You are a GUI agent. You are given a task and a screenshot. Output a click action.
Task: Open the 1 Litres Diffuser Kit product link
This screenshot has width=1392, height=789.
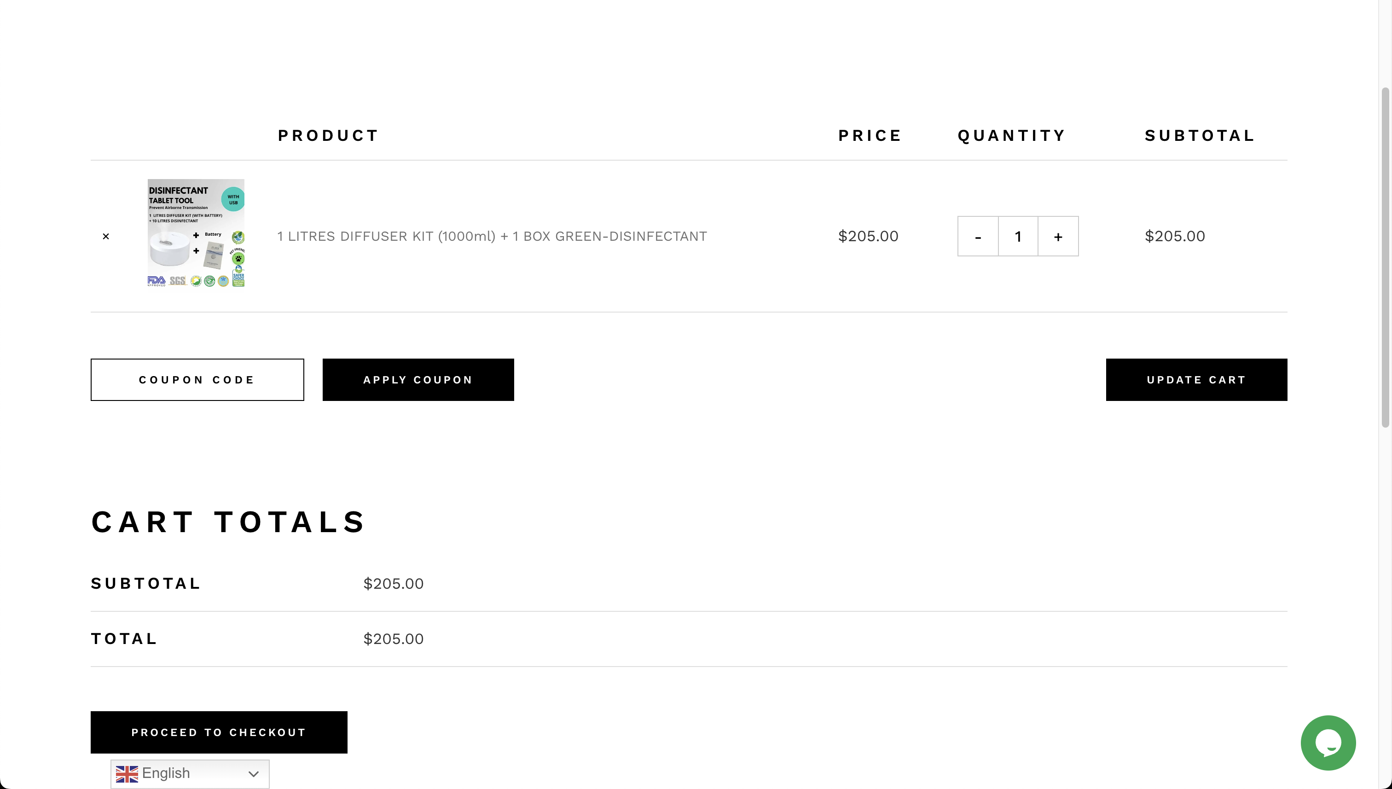click(492, 236)
